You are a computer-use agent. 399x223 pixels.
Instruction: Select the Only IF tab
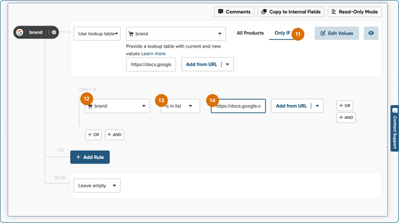pyautogui.click(x=282, y=33)
